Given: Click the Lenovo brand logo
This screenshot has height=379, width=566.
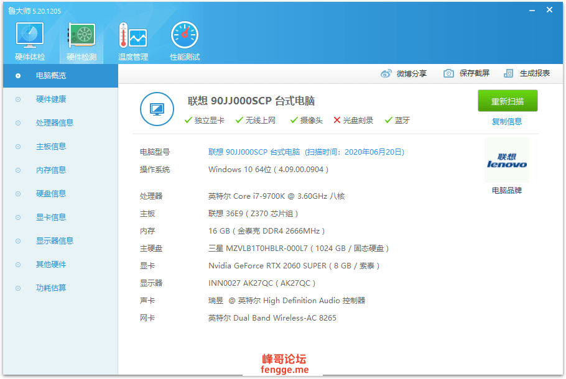Looking at the screenshot, I should coord(507,160).
